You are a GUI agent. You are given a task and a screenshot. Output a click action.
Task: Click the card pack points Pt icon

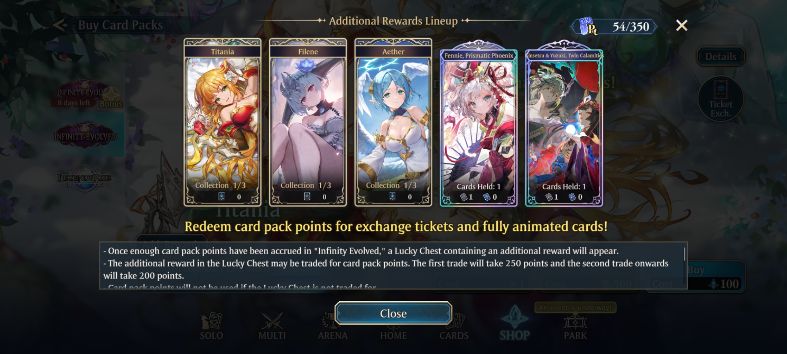[x=589, y=27]
